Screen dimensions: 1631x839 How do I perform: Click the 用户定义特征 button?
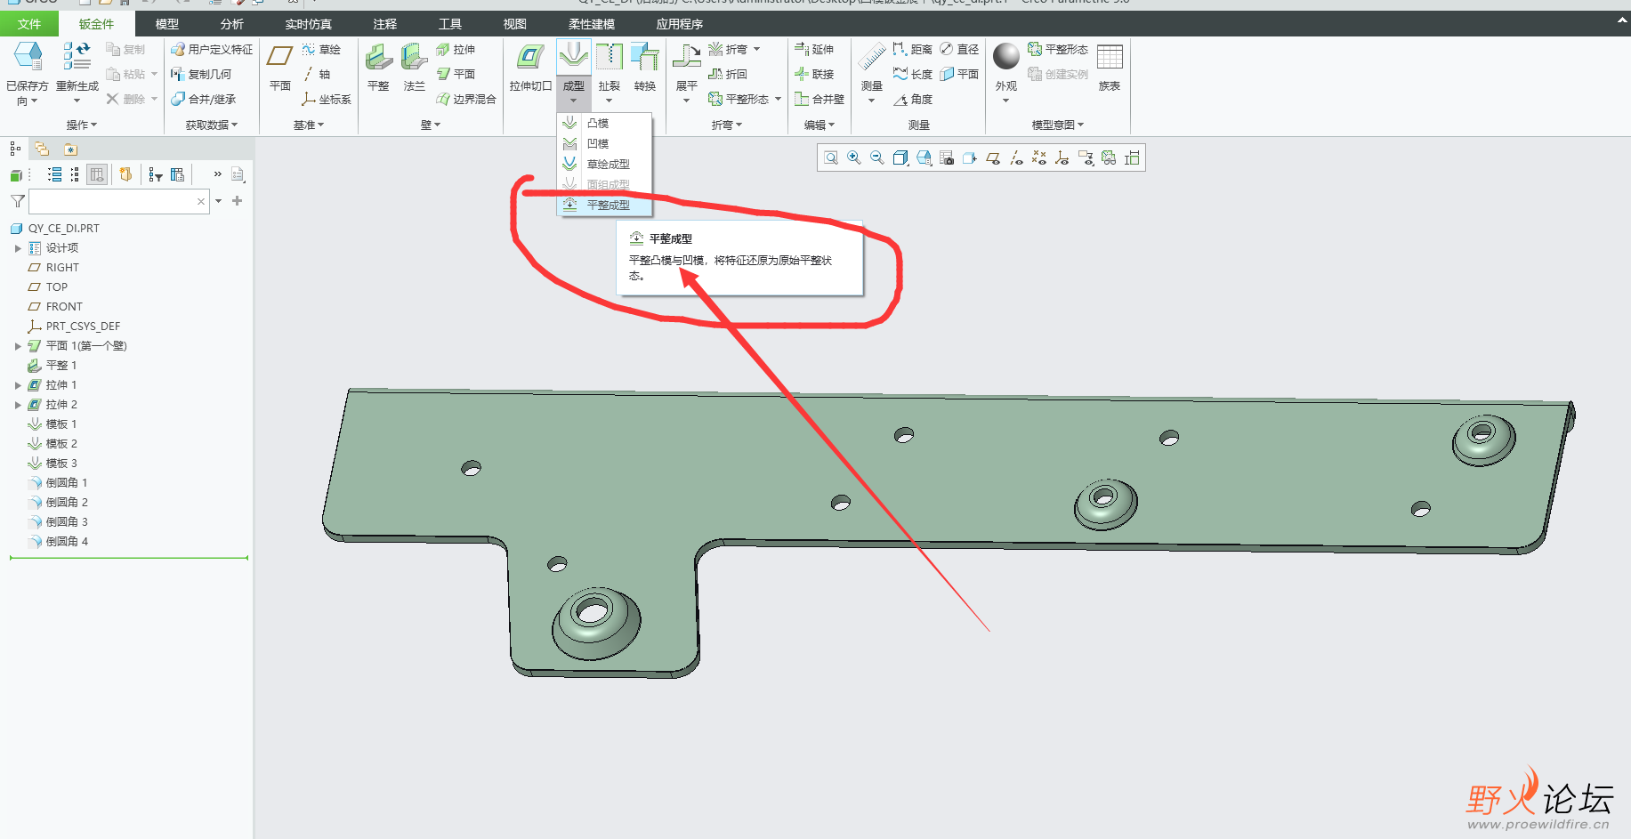tap(212, 50)
